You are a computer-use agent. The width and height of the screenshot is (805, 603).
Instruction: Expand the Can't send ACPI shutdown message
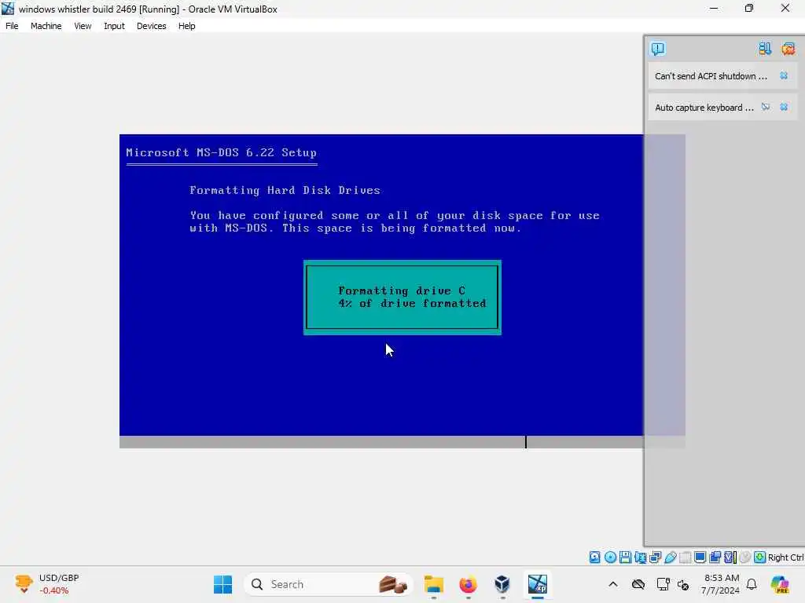point(711,76)
